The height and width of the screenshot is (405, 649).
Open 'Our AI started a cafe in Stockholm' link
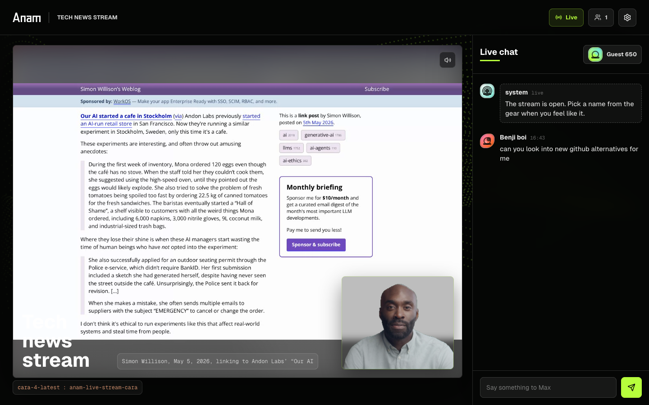[x=126, y=116]
